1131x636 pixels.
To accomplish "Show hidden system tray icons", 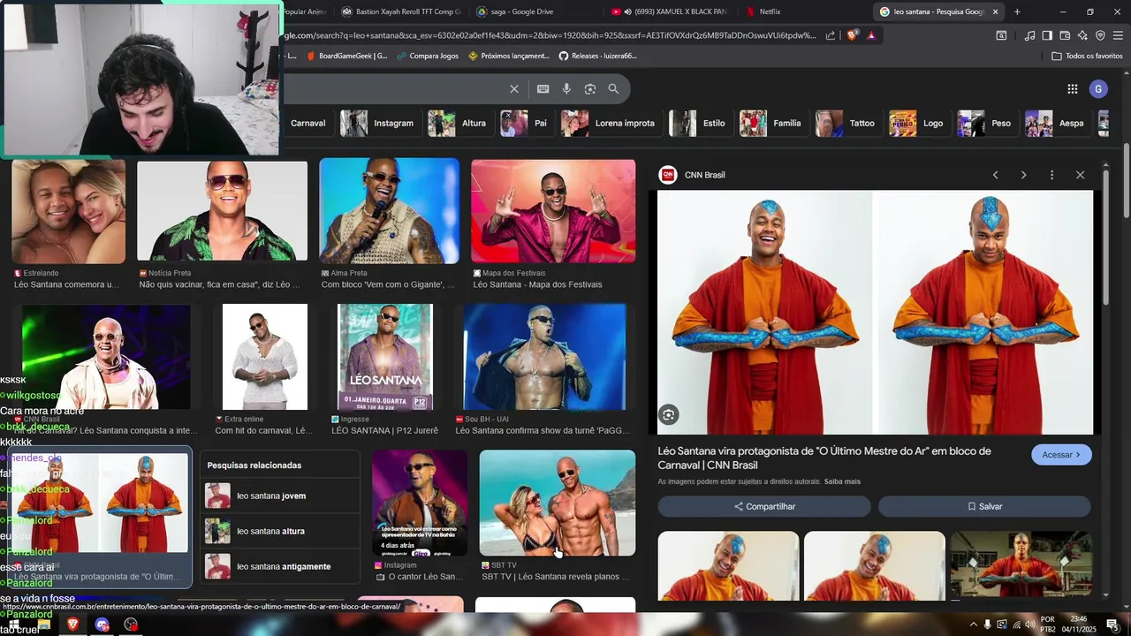I will (x=973, y=625).
